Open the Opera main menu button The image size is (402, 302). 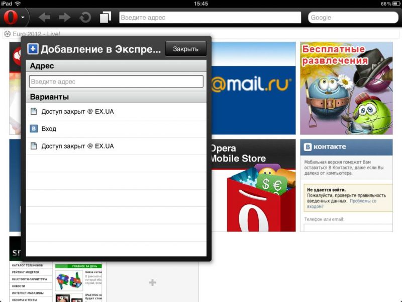[x=11, y=18]
